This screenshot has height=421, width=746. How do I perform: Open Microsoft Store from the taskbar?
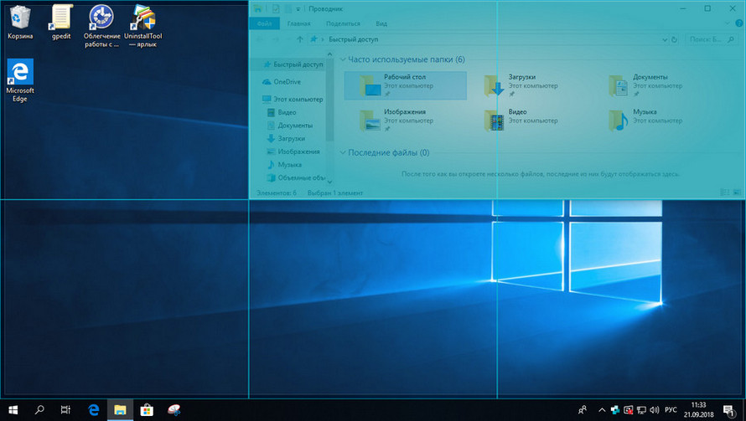pos(147,410)
